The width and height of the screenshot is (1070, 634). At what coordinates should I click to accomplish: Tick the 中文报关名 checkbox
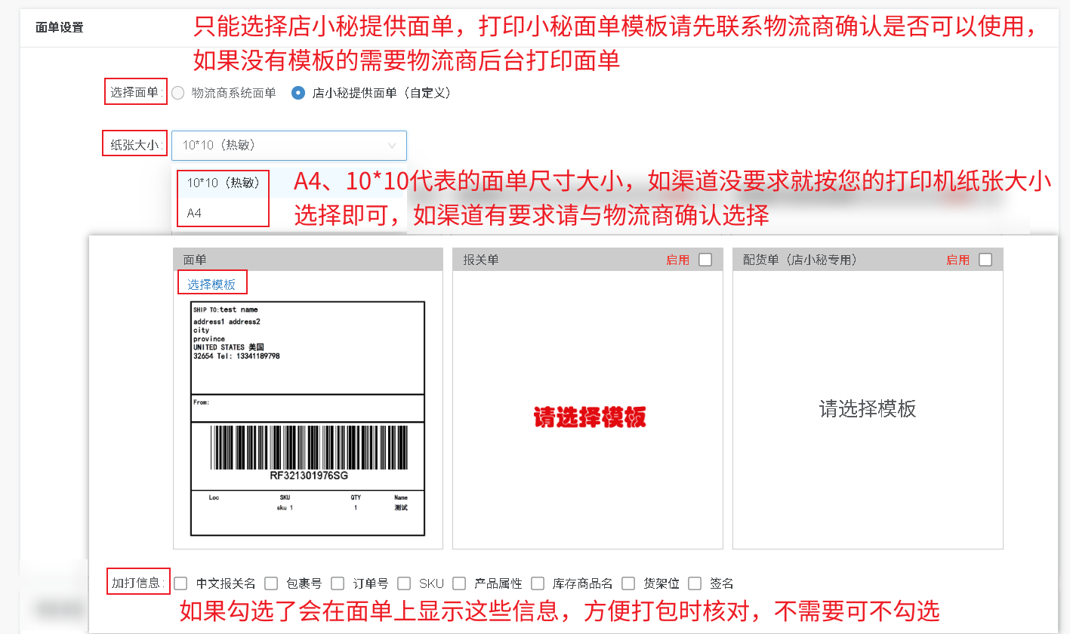(x=180, y=583)
